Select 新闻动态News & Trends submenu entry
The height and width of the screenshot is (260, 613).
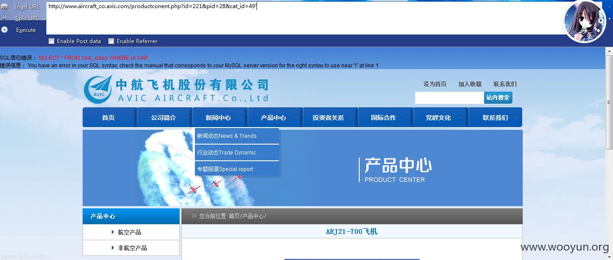point(237,136)
